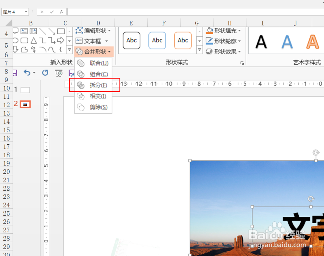Select the vertical text box shape
Screen dimensions: 324x256
[x=33, y=31]
